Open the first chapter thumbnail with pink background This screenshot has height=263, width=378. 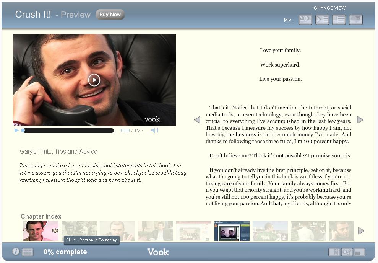click(41, 230)
